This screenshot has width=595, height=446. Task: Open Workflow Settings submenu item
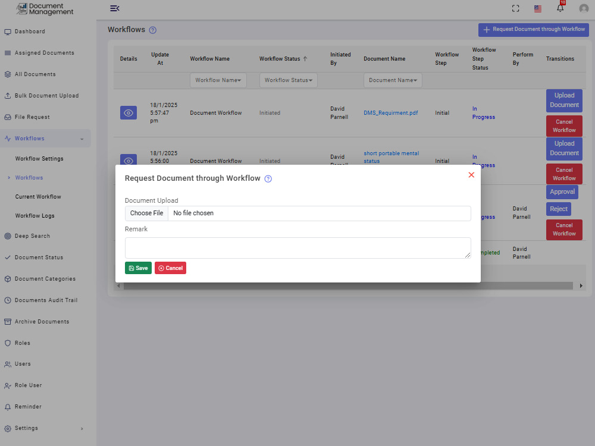(x=39, y=159)
